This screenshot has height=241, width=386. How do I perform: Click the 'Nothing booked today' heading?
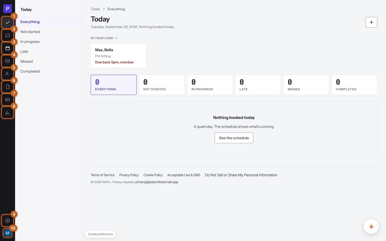pos(234,118)
